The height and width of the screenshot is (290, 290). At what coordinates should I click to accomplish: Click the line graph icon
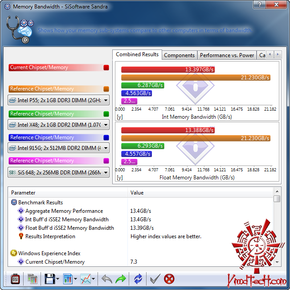86,279
